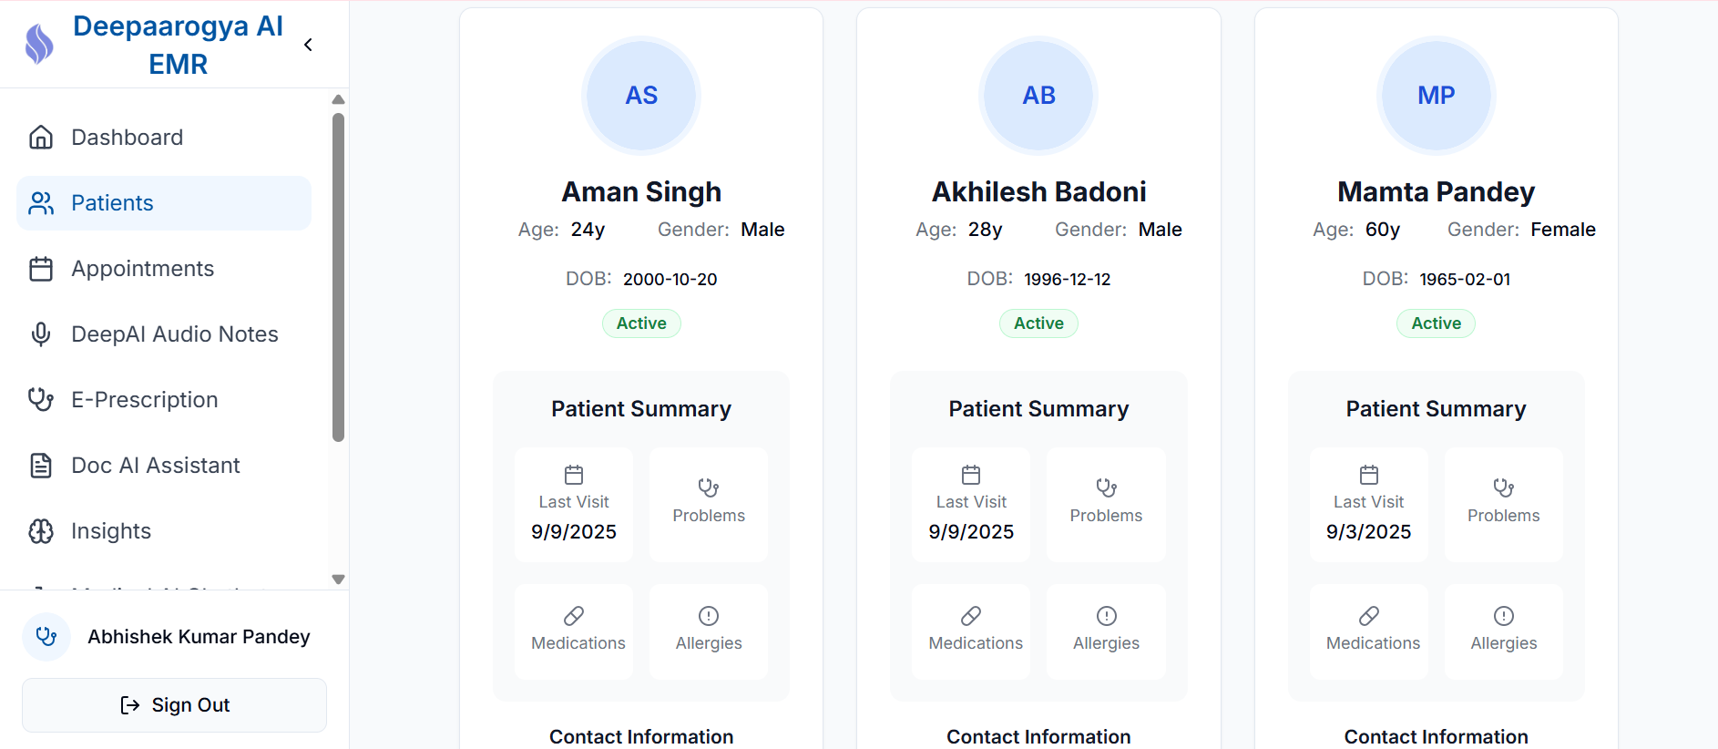Click the Deepaarogya flame logo icon
Viewport: 1718px width, 749px height.
[x=39, y=44]
